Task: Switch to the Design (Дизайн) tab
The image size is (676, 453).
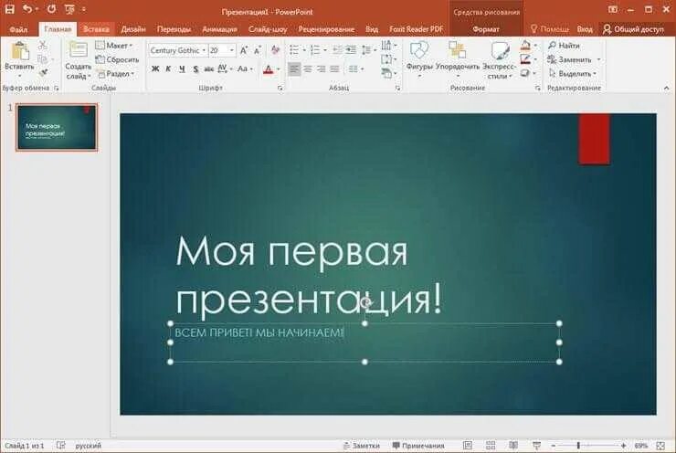Action: point(133,29)
